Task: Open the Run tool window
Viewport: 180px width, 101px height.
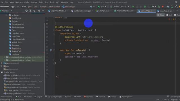Action: [x=18, y=97]
